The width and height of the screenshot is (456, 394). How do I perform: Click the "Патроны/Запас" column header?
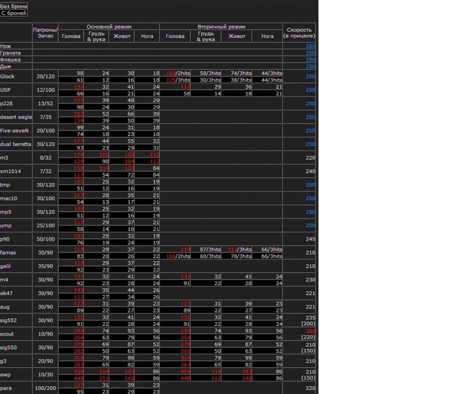click(45, 33)
